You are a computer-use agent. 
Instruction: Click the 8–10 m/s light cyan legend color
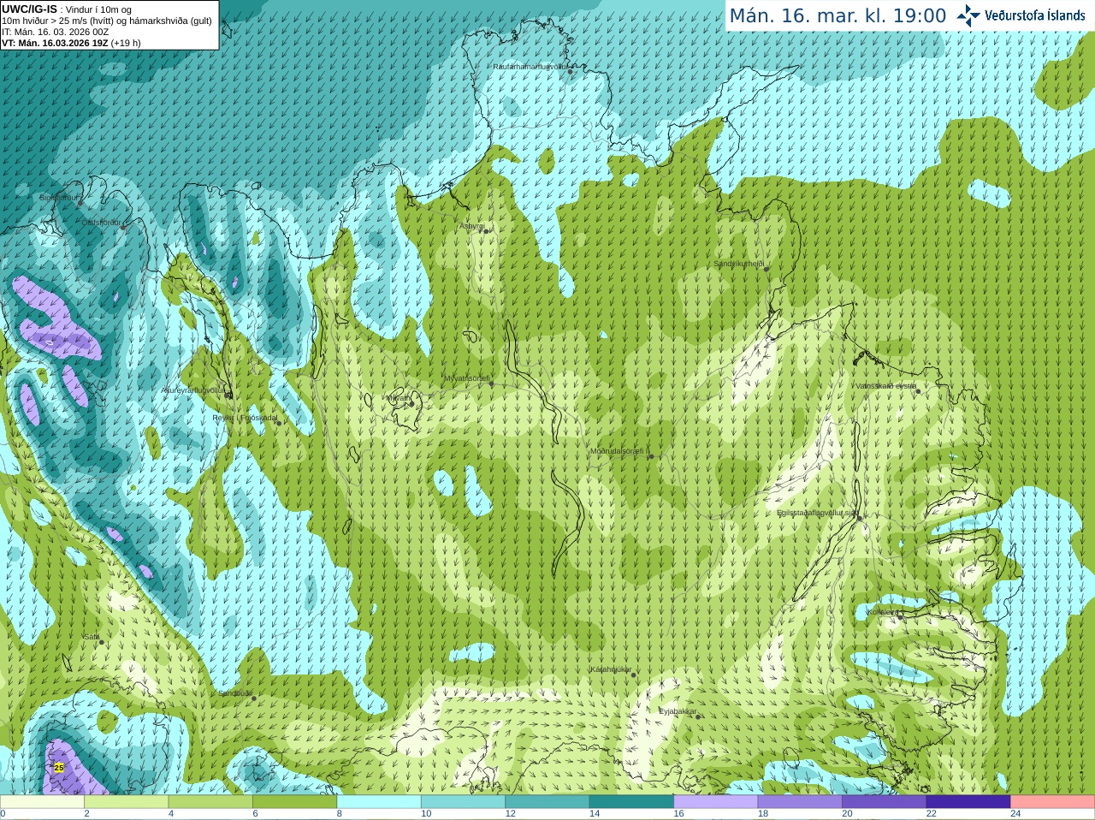click(379, 802)
